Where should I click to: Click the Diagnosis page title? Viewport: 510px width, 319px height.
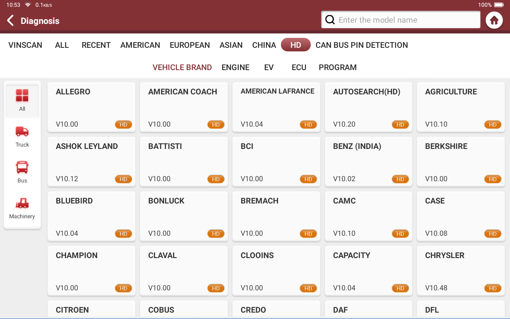[x=40, y=21]
